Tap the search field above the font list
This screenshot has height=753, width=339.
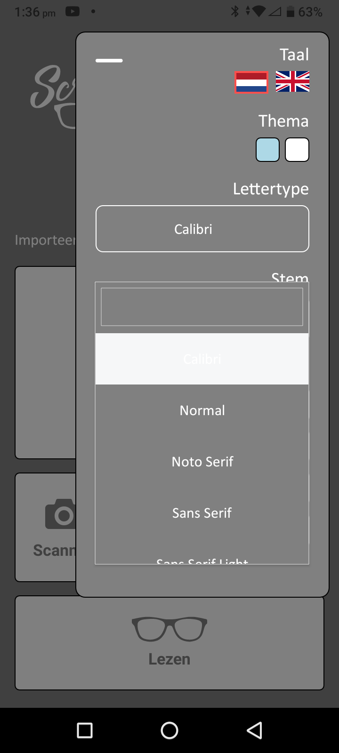(202, 306)
